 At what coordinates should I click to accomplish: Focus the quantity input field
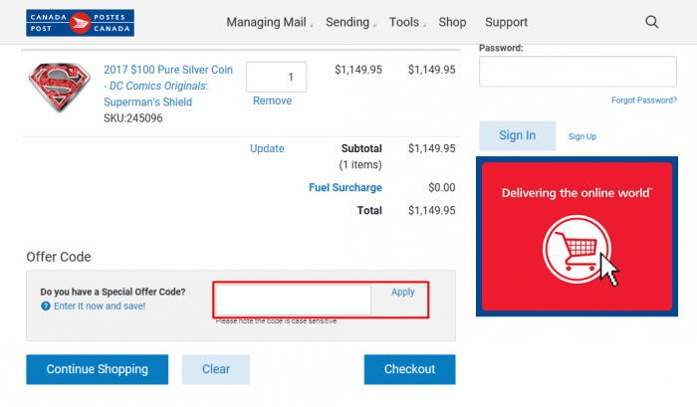coord(276,77)
